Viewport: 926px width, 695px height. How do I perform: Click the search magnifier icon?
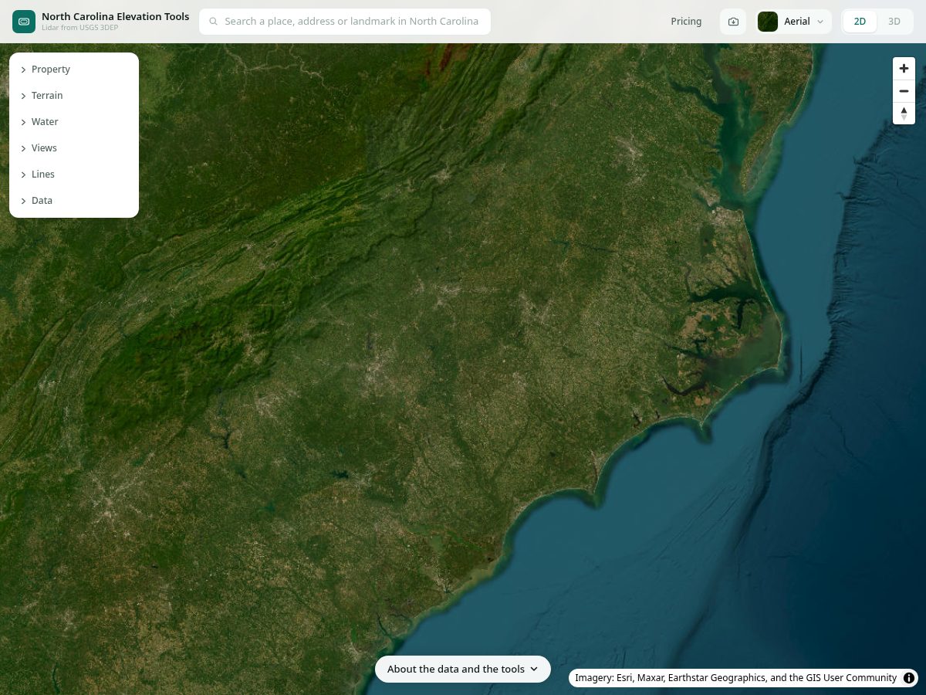[214, 22]
